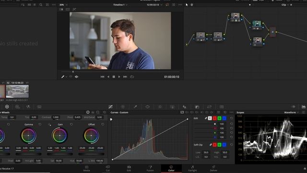Click the Gamma master wheel slider
307x173 pixels.
(x=28, y=154)
